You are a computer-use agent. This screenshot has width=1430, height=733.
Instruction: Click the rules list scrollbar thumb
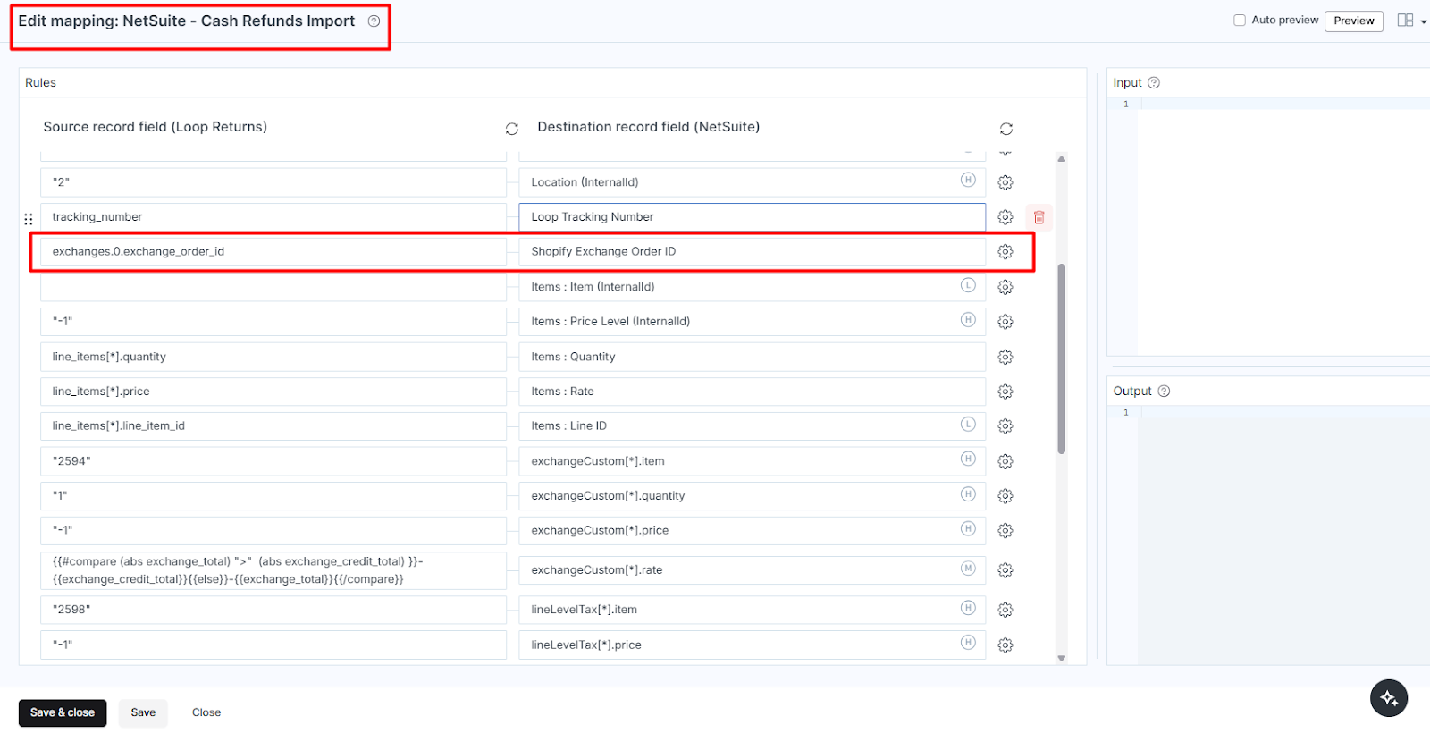click(x=1062, y=358)
